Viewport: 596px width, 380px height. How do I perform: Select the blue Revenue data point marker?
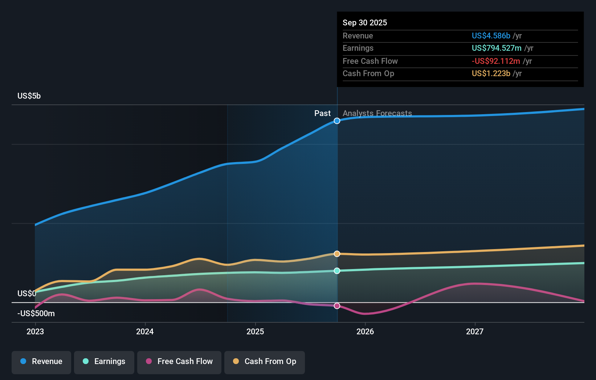click(x=337, y=121)
